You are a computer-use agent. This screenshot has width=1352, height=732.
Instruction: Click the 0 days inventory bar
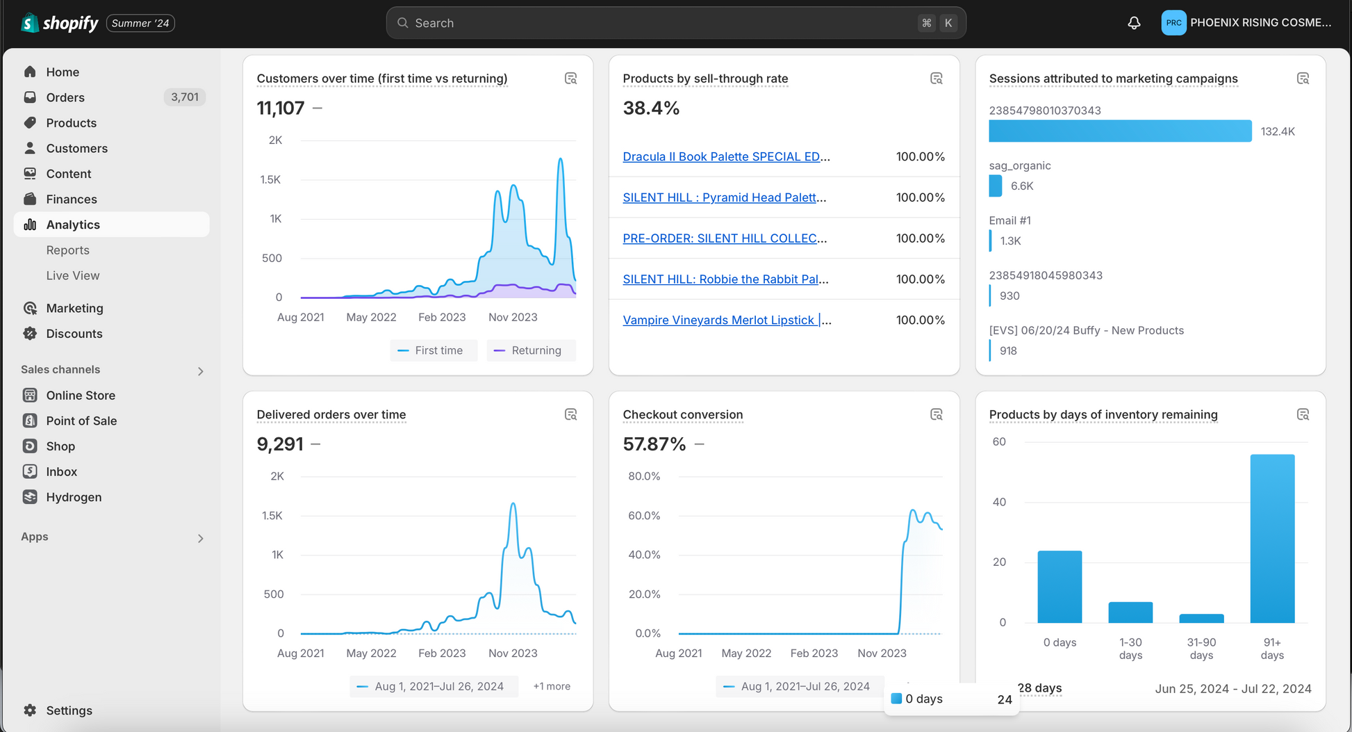coord(1060,587)
